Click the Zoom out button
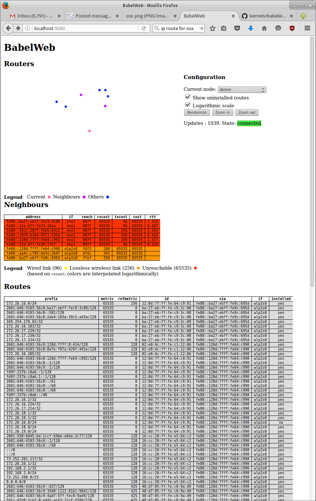Screen dimensions: 316x501 247,112
